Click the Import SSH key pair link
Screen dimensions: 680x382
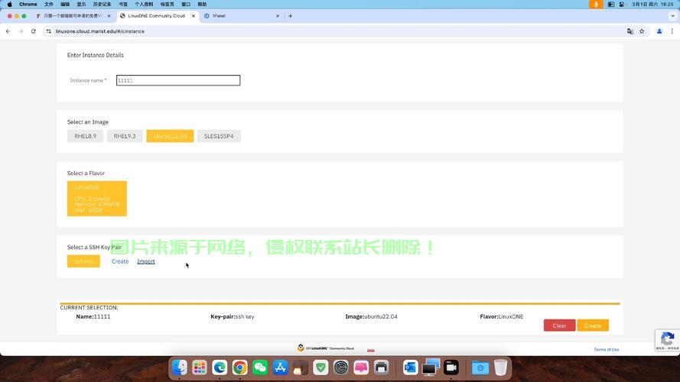point(145,261)
